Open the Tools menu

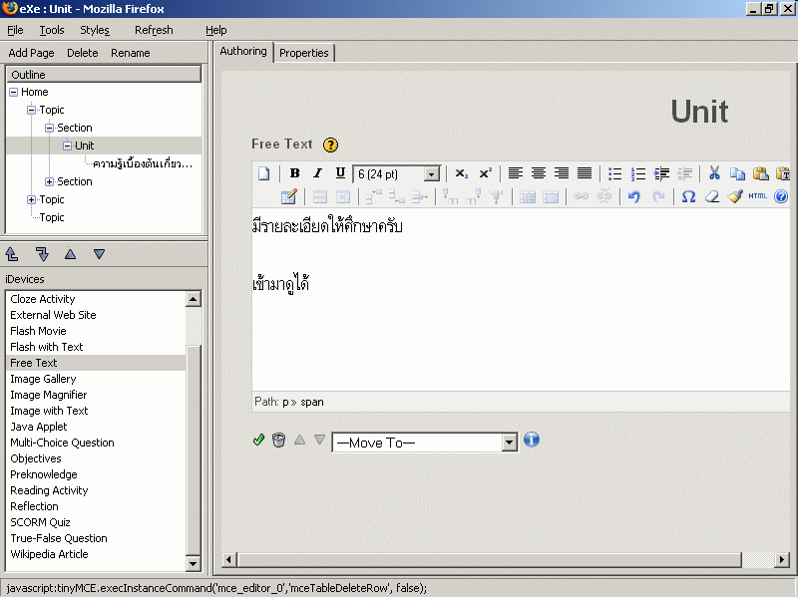tap(52, 31)
